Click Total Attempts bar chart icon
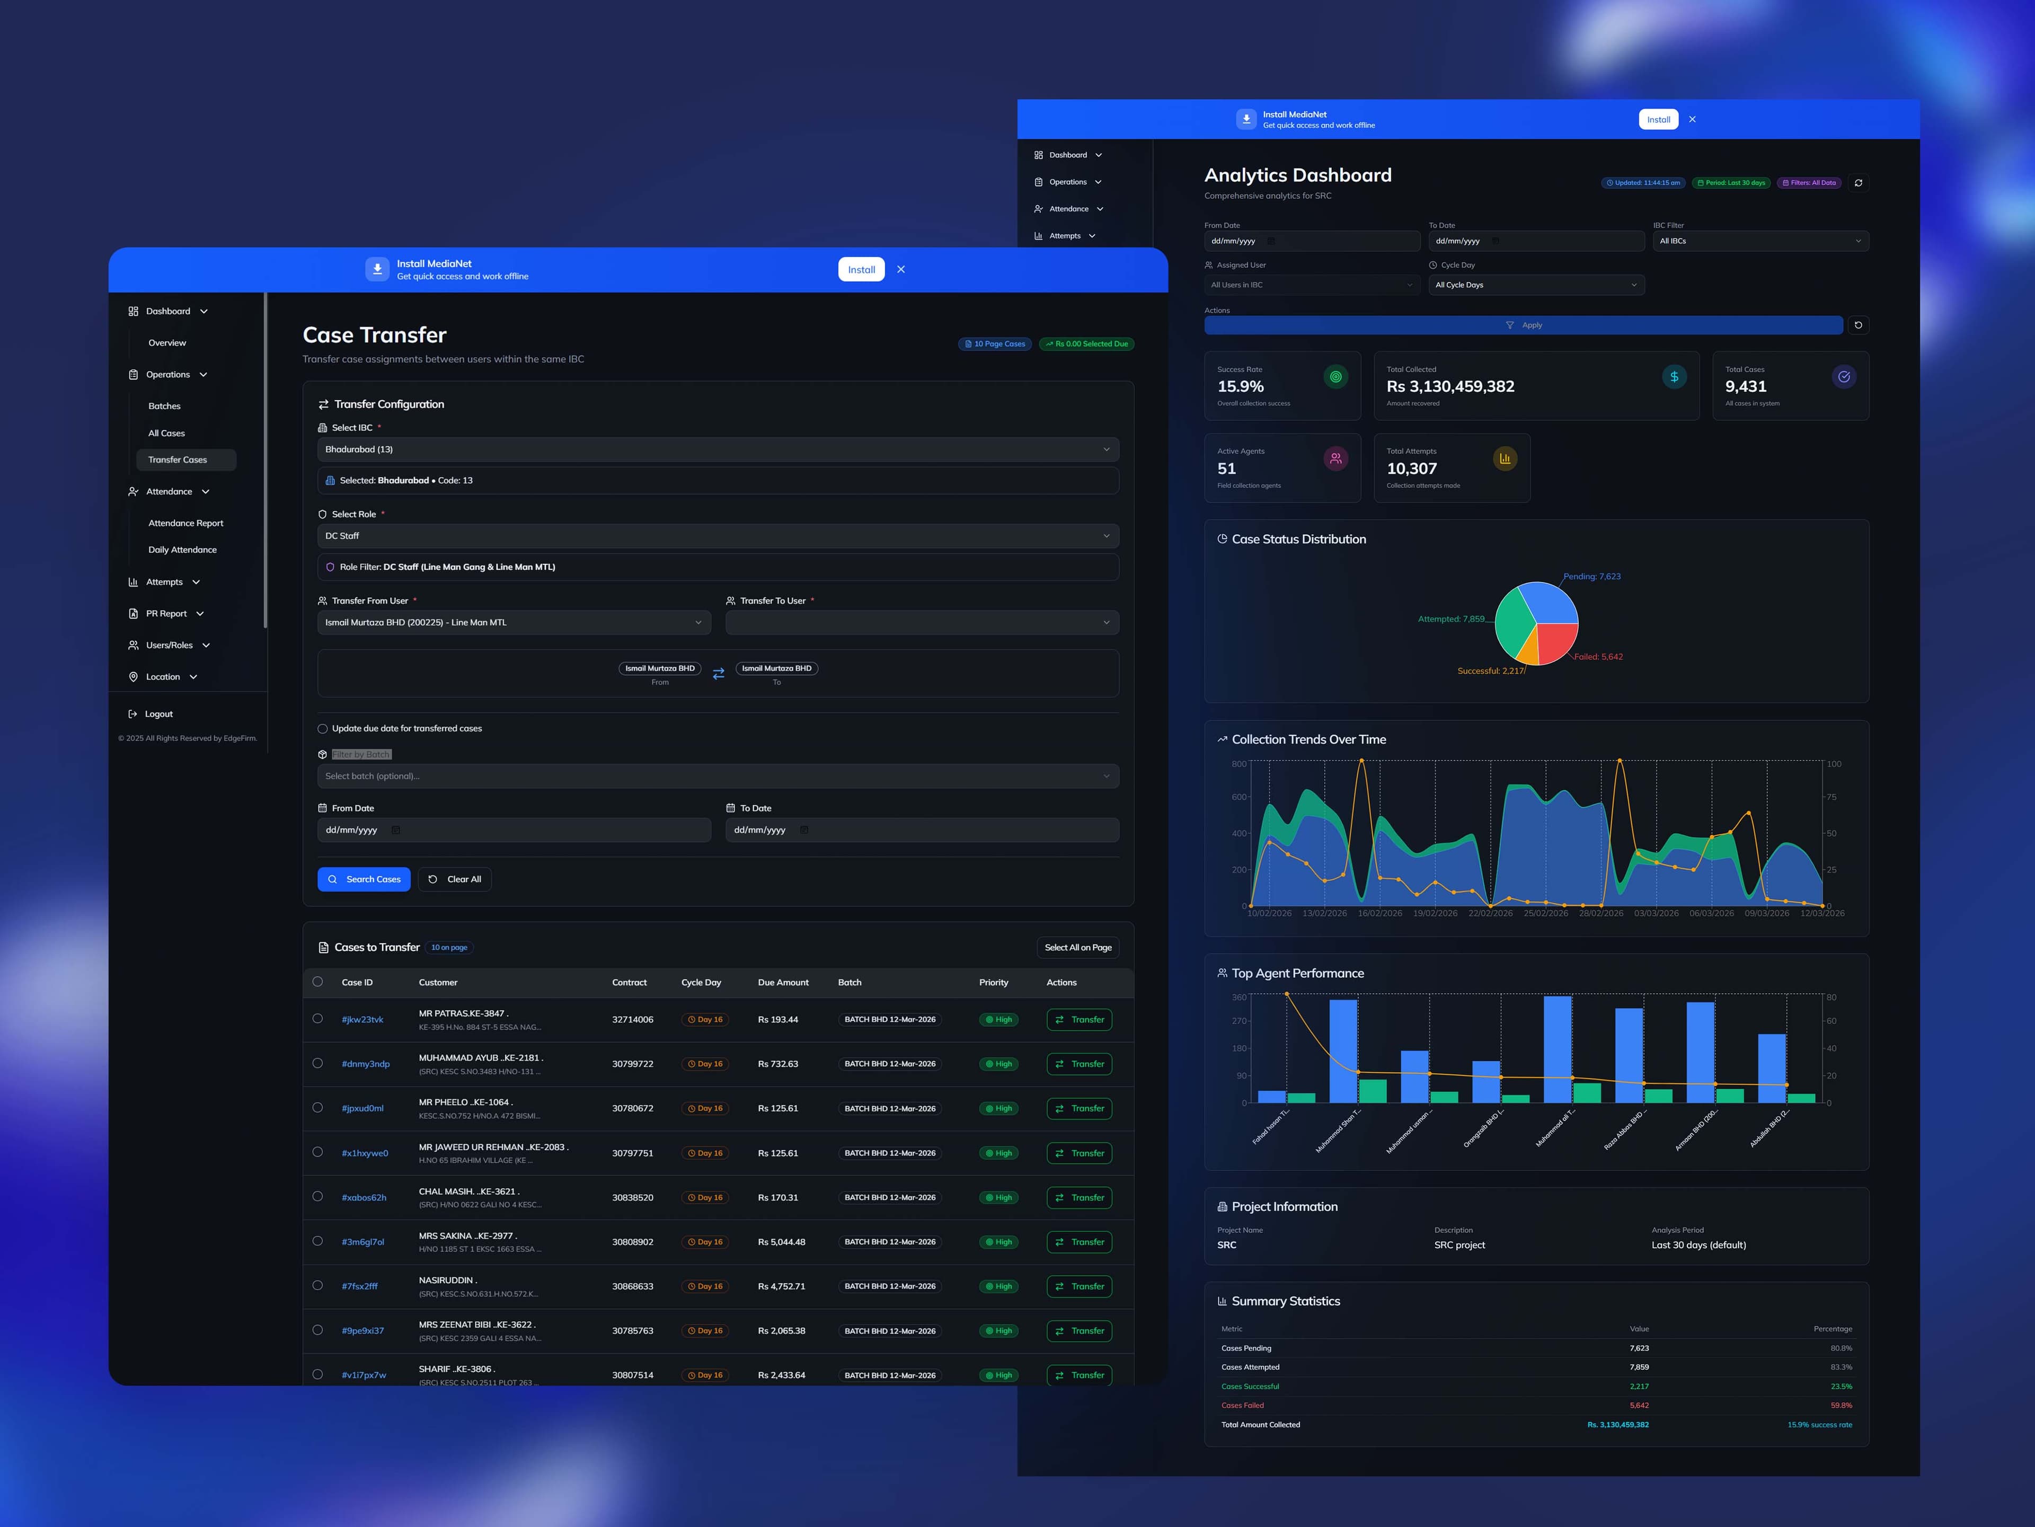Image resolution: width=2035 pixels, height=1527 pixels. (x=1505, y=458)
